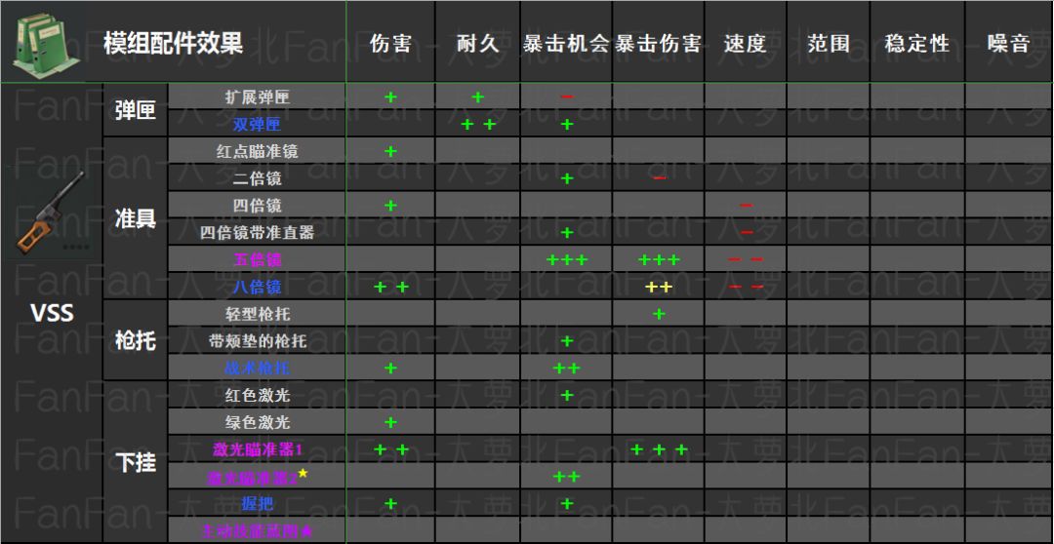Click the yellow star beside 激光瞄准器2
This screenshot has height=544, width=1054.
[x=304, y=474]
